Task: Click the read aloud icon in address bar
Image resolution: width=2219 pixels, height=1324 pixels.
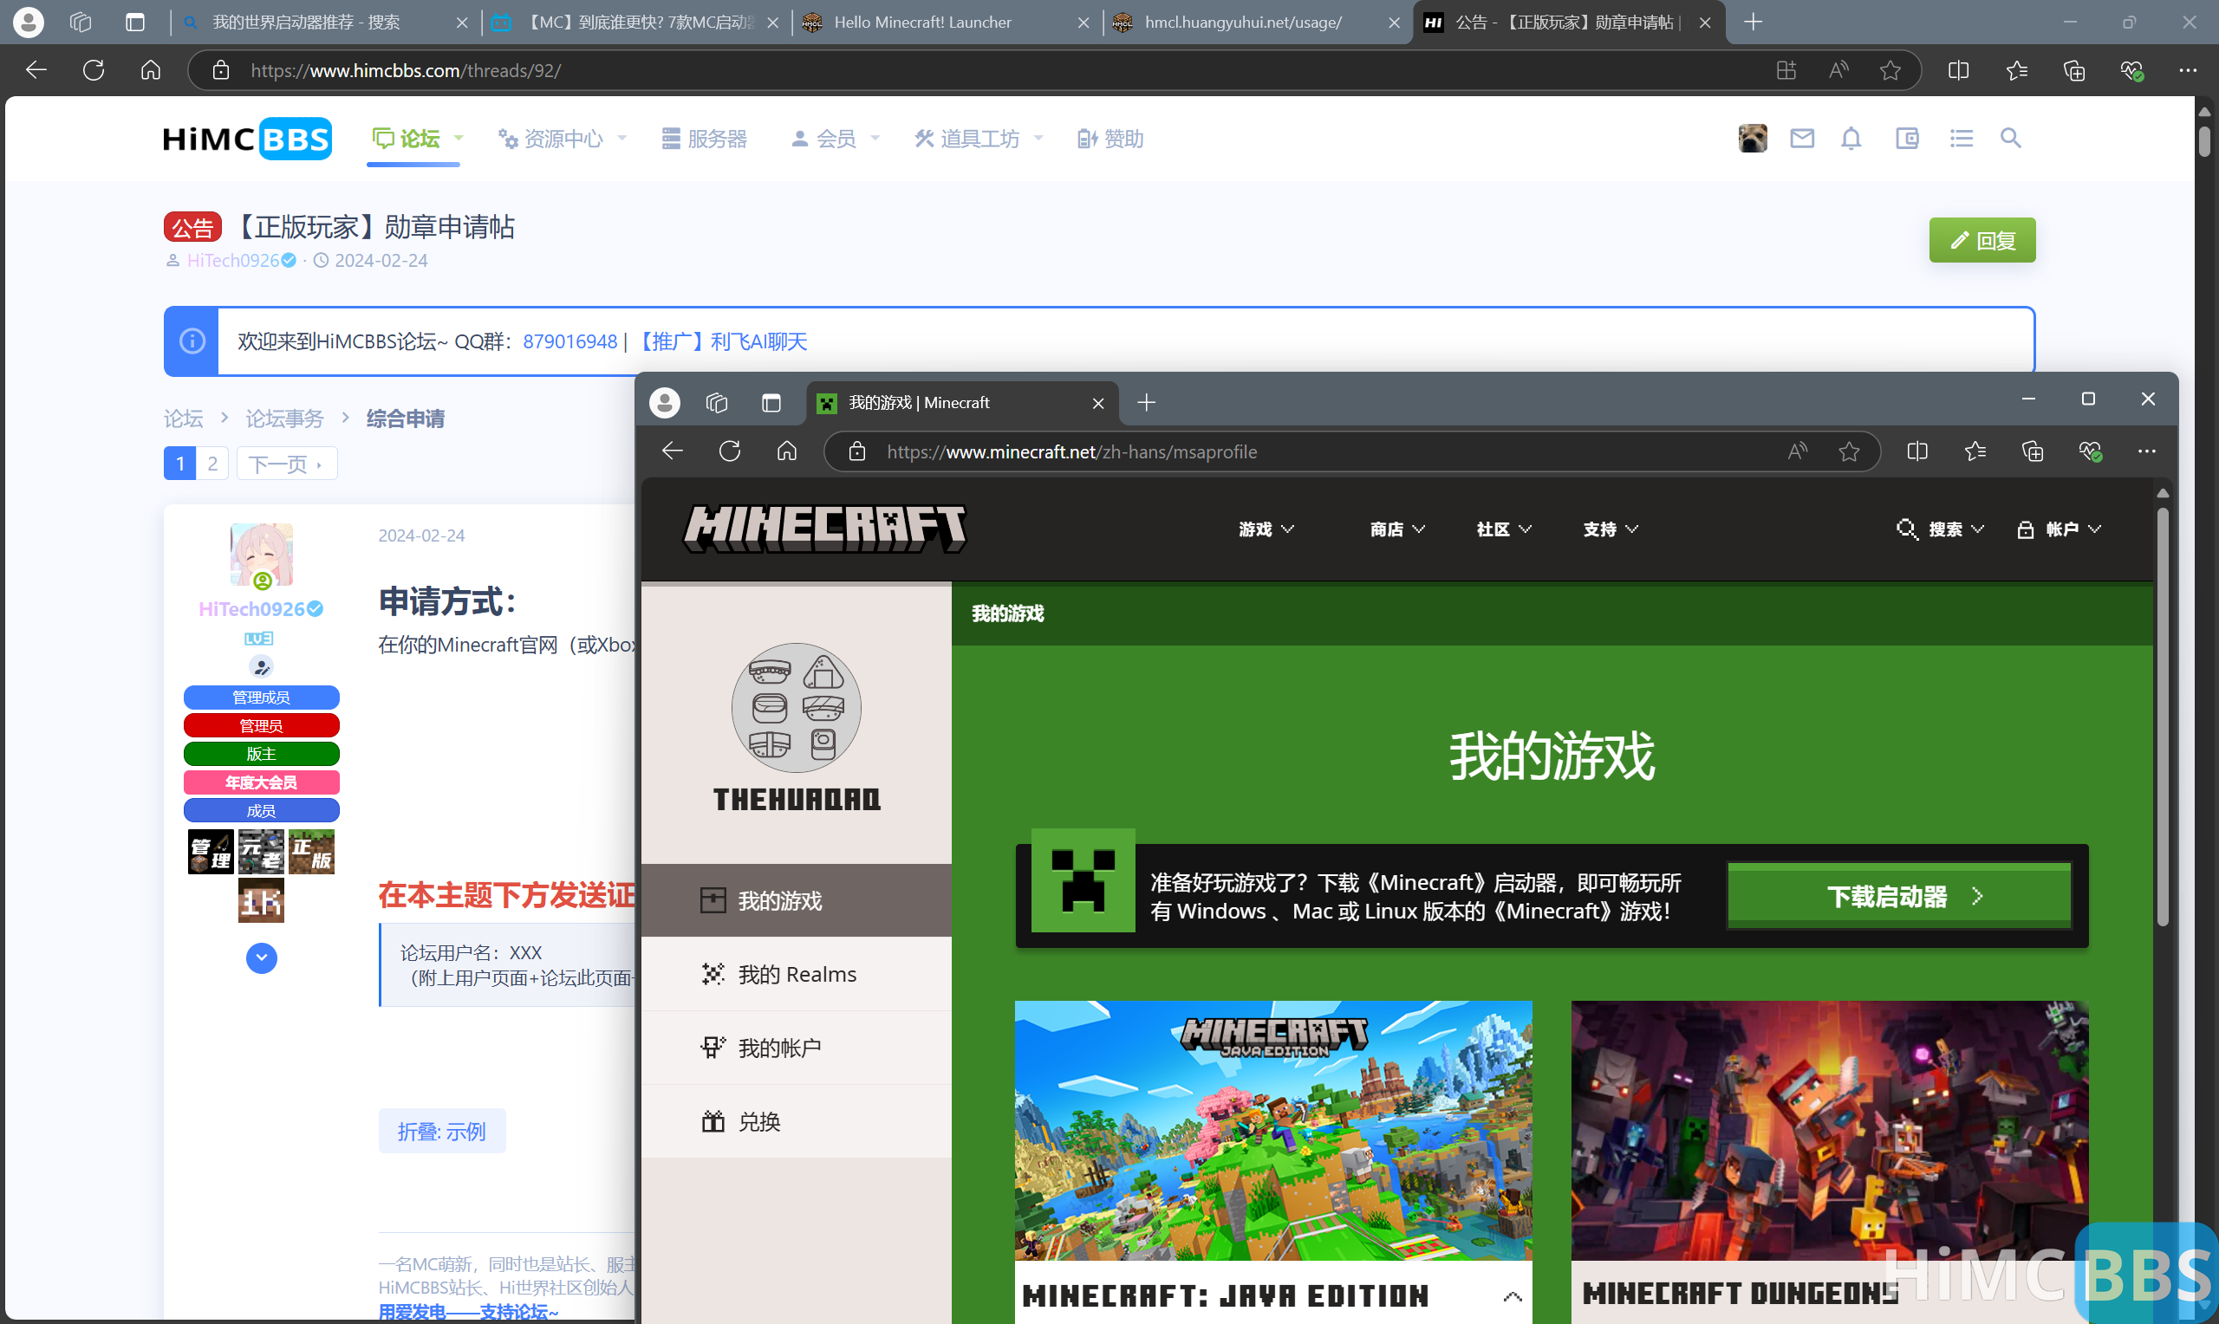Action: (x=1797, y=452)
